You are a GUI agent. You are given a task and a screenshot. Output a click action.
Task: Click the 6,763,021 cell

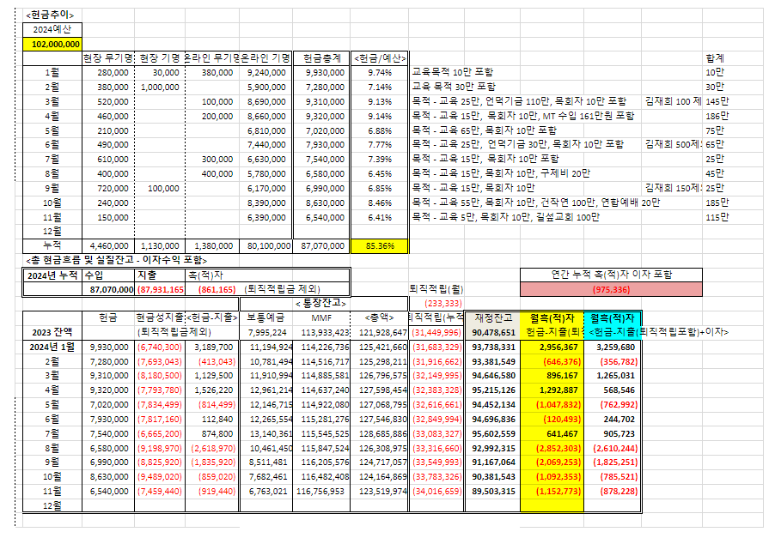266,492
